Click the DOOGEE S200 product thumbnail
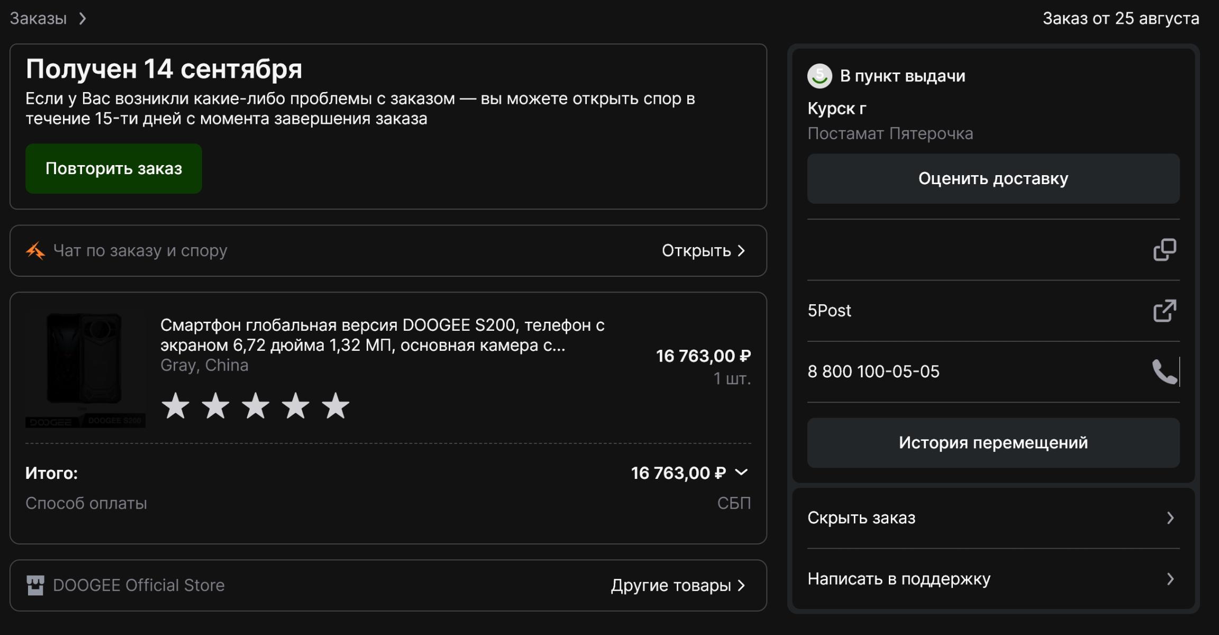1219x635 pixels. point(85,369)
